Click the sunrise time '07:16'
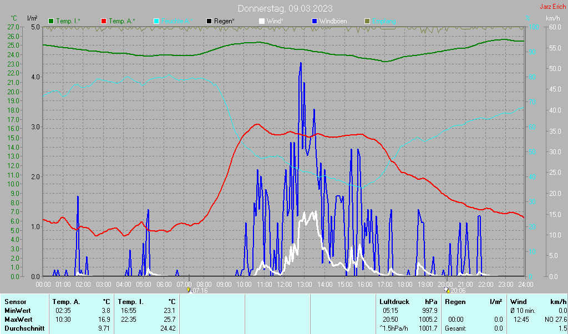The height and width of the screenshot is (334, 568). [200, 291]
